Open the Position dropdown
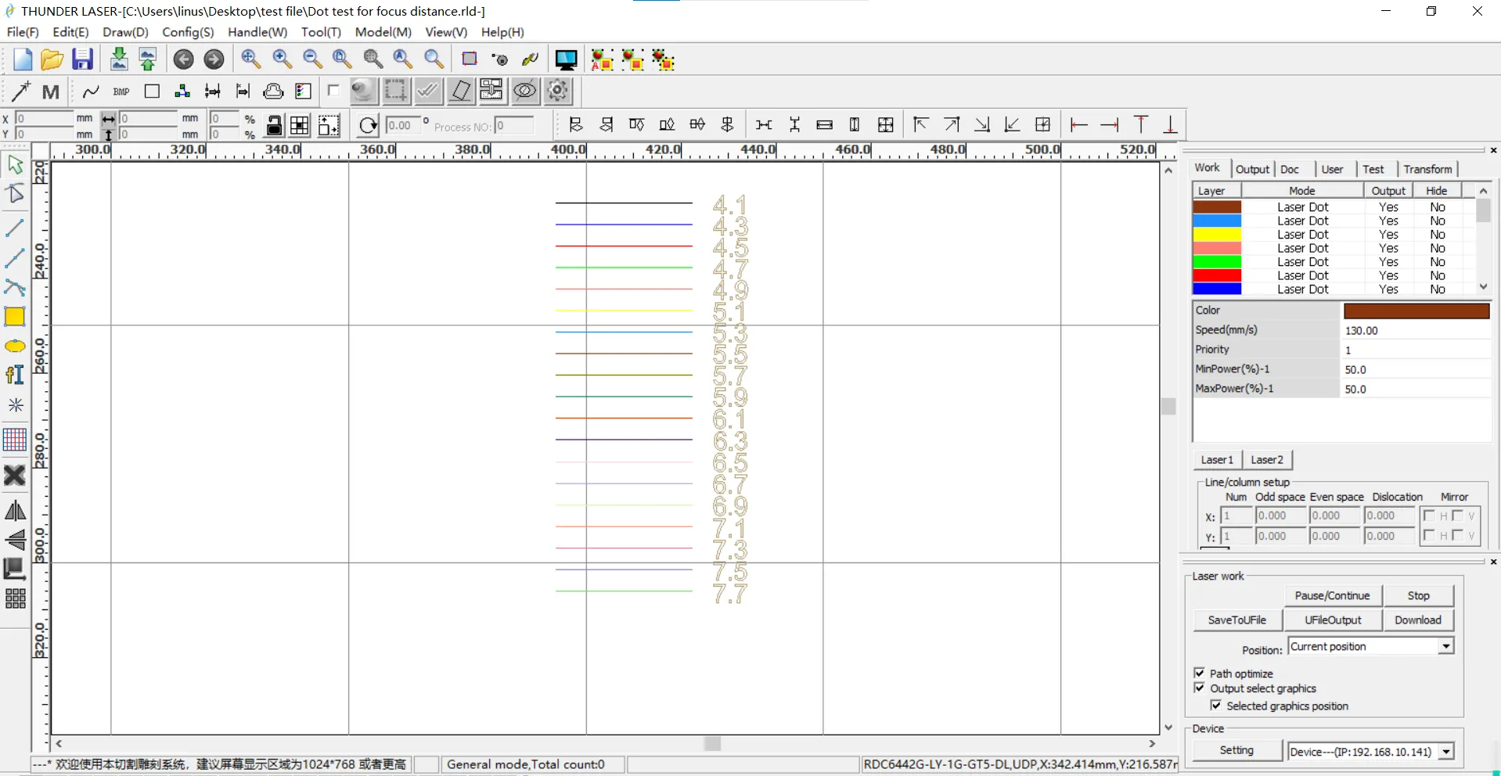Viewport: 1501px width, 776px height. point(1445,646)
